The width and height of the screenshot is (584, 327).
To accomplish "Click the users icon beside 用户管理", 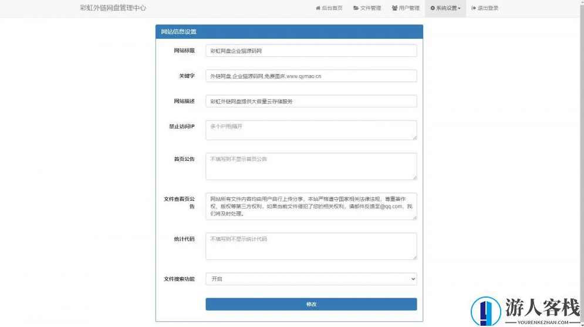I will pyautogui.click(x=394, y=8).
